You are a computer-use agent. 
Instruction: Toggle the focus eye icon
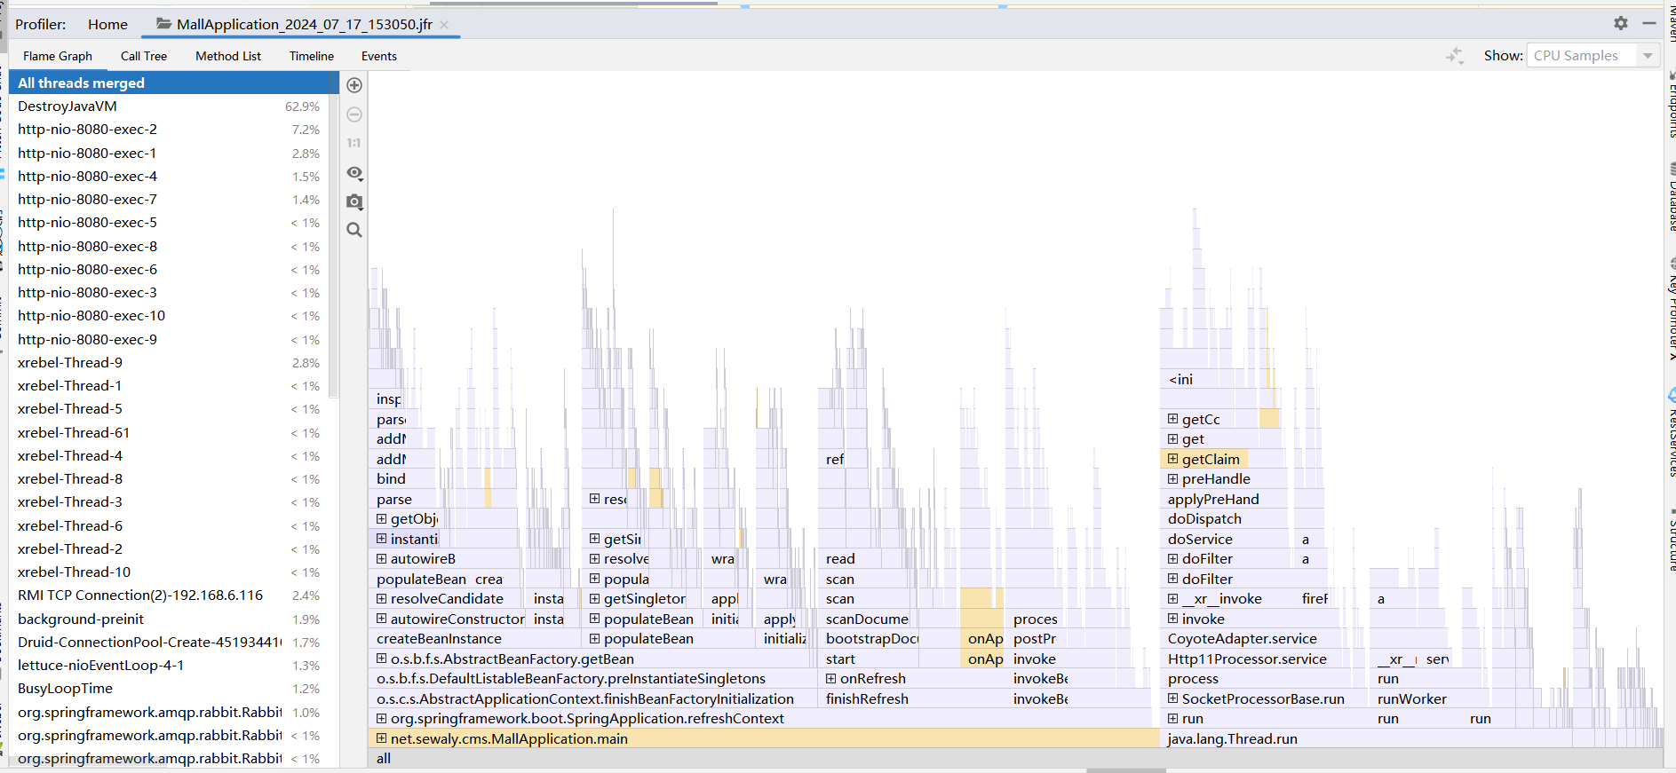tap(354, 172)
